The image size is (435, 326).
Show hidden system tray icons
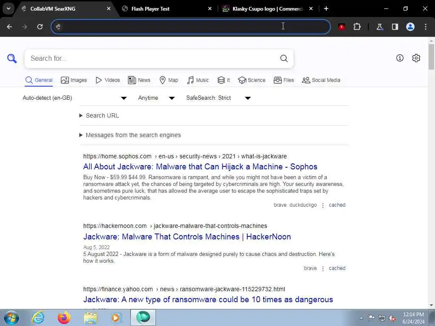[361, 318]
